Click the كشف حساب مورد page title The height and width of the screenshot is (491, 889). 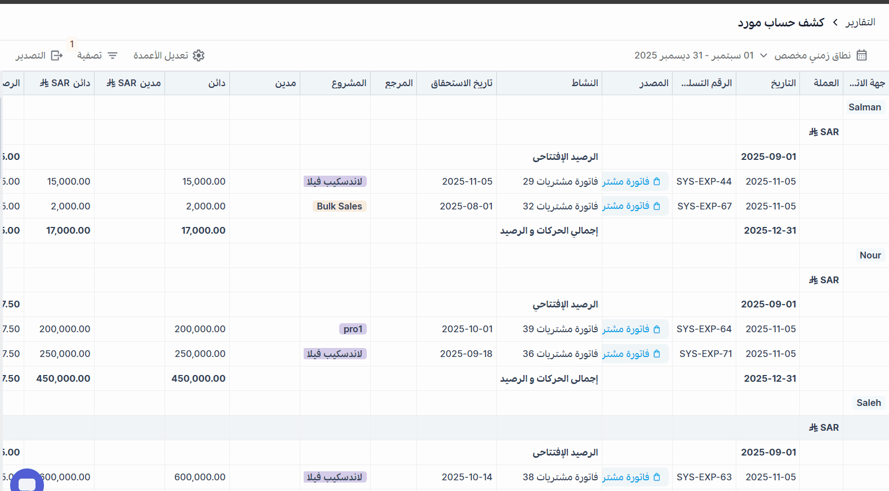pos(781,22)
